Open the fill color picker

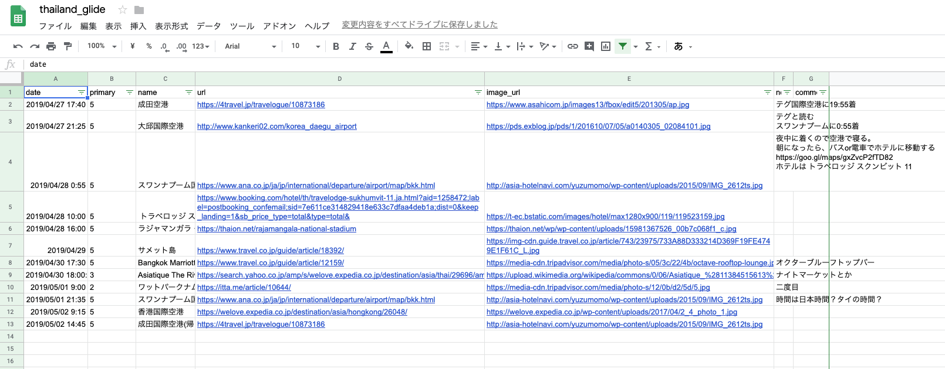point(409,46)
